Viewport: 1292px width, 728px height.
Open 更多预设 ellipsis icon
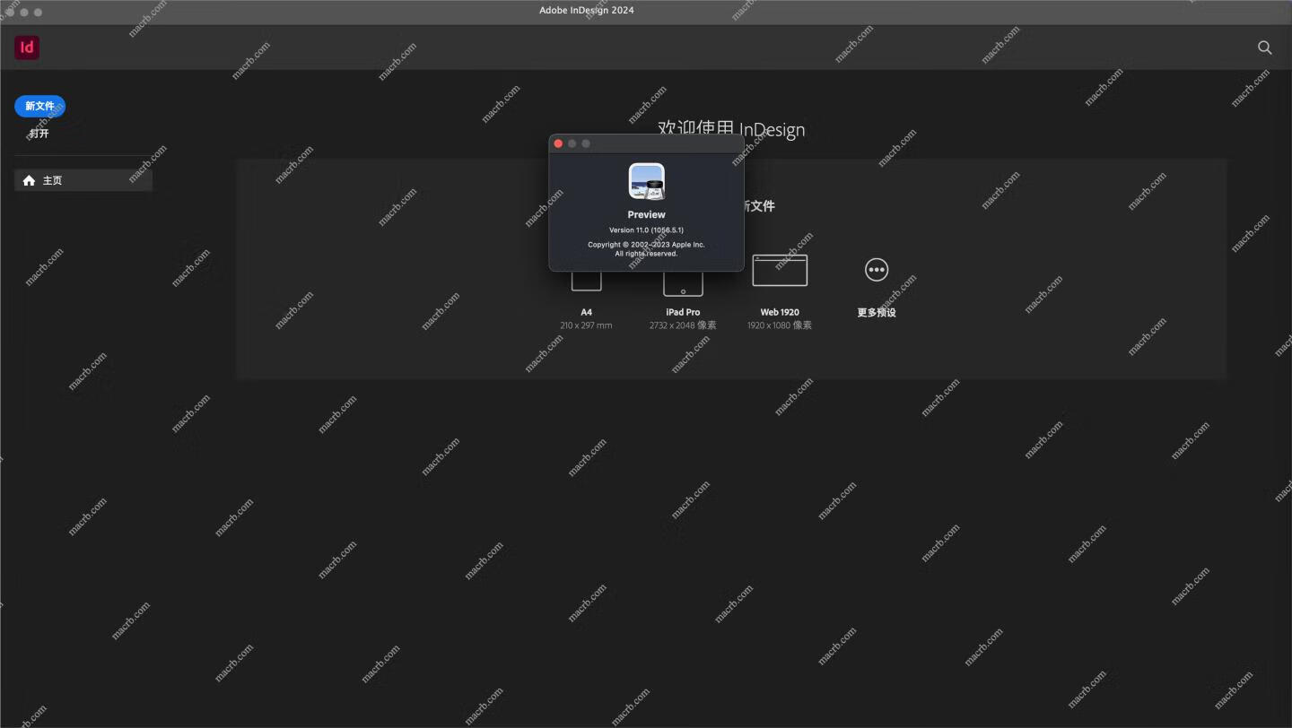(x=877, y=269)
